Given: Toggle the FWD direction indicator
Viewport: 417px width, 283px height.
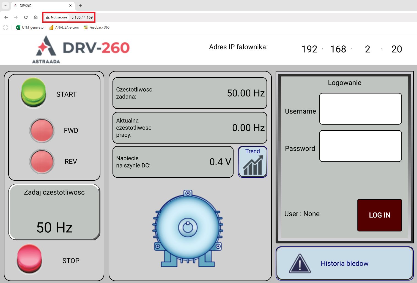Looking at the screenshot, I should click(42, 130).
